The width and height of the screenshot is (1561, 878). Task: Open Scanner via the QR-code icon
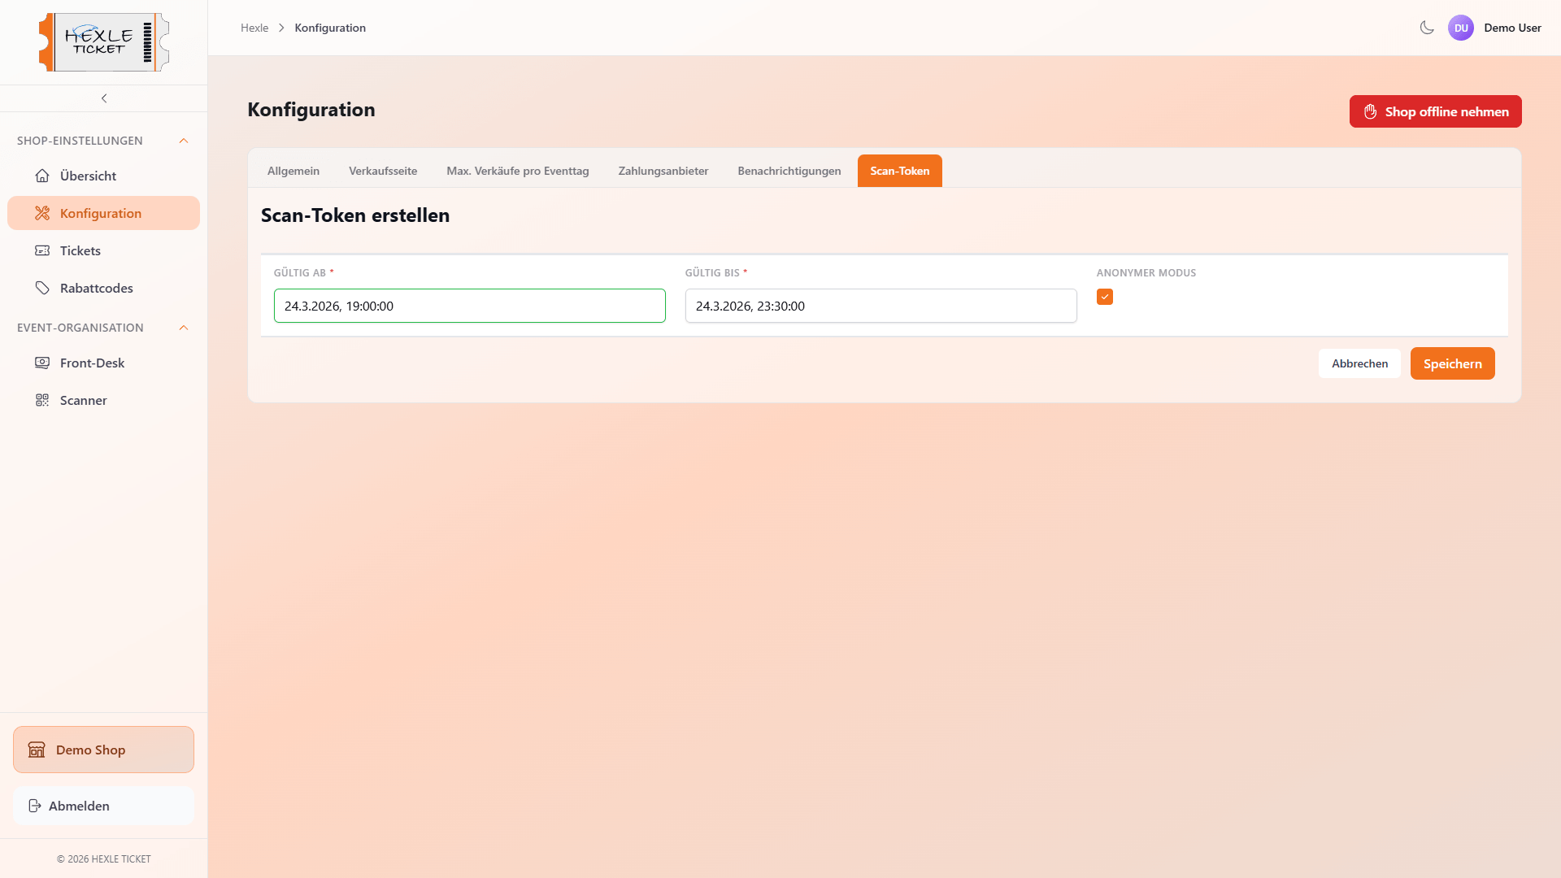tap(41, 400)
